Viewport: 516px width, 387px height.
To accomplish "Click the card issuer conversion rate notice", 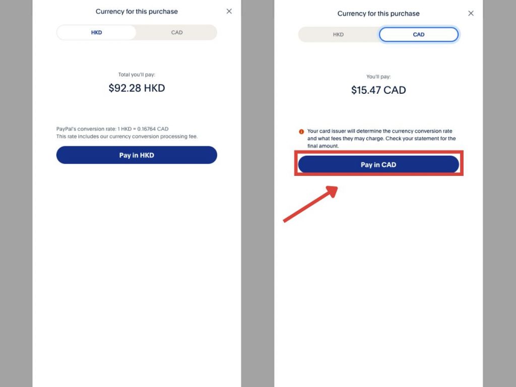I will tap(380, 132).
